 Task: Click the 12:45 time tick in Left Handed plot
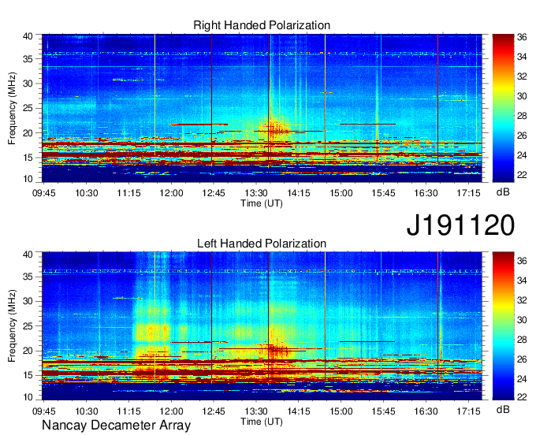[214, 411]
